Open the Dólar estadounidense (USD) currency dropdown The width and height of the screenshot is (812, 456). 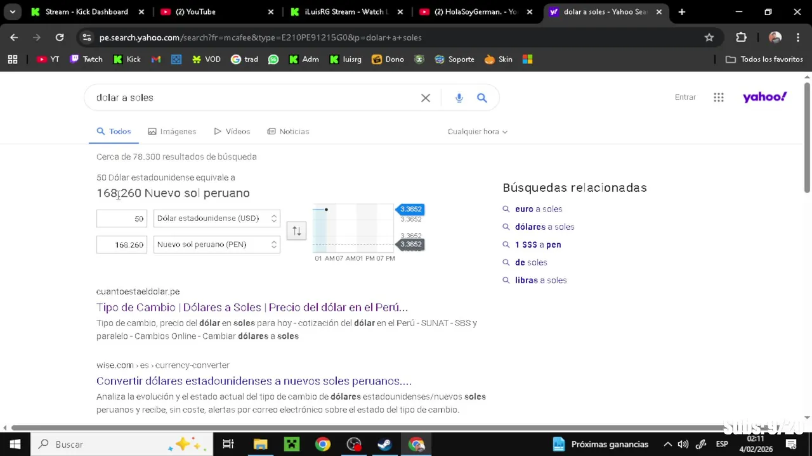point(216,218)
